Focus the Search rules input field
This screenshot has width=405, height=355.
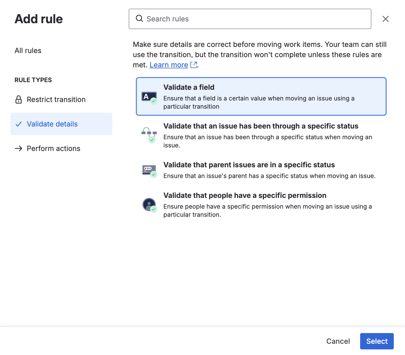(x=255, y=19)
